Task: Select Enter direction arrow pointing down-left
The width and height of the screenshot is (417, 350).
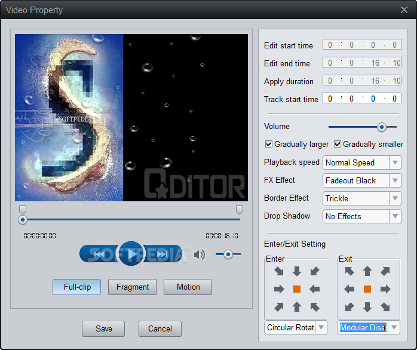Action: [315, 271]
